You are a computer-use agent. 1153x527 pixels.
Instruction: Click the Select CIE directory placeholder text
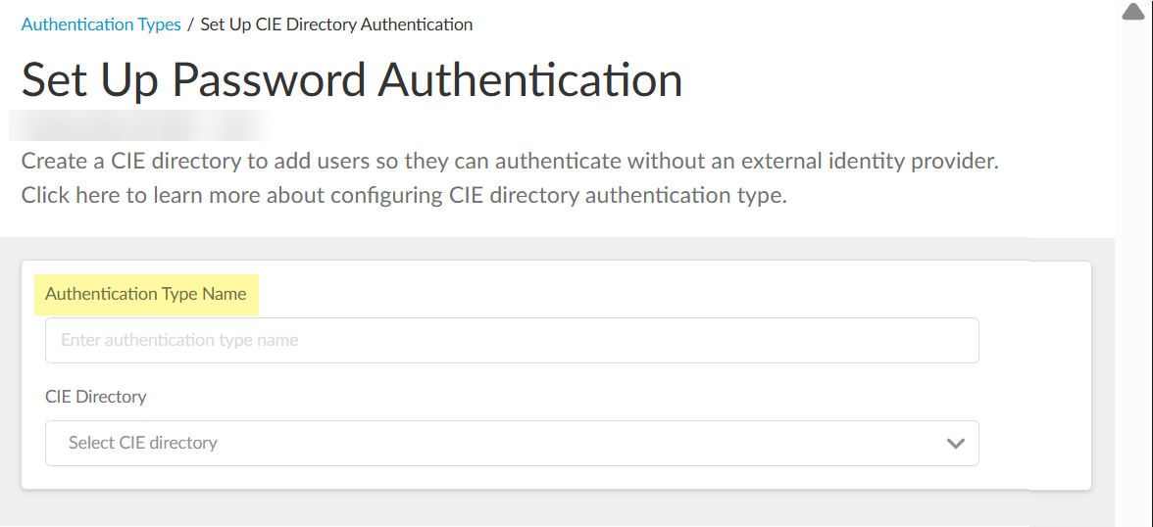tap(143, 444)
